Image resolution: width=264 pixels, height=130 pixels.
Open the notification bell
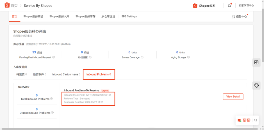click(x=229, y=6)
